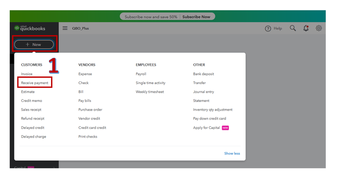Choose Pay down credit card
Screen dimensions: 342x178
click(209, 119)
